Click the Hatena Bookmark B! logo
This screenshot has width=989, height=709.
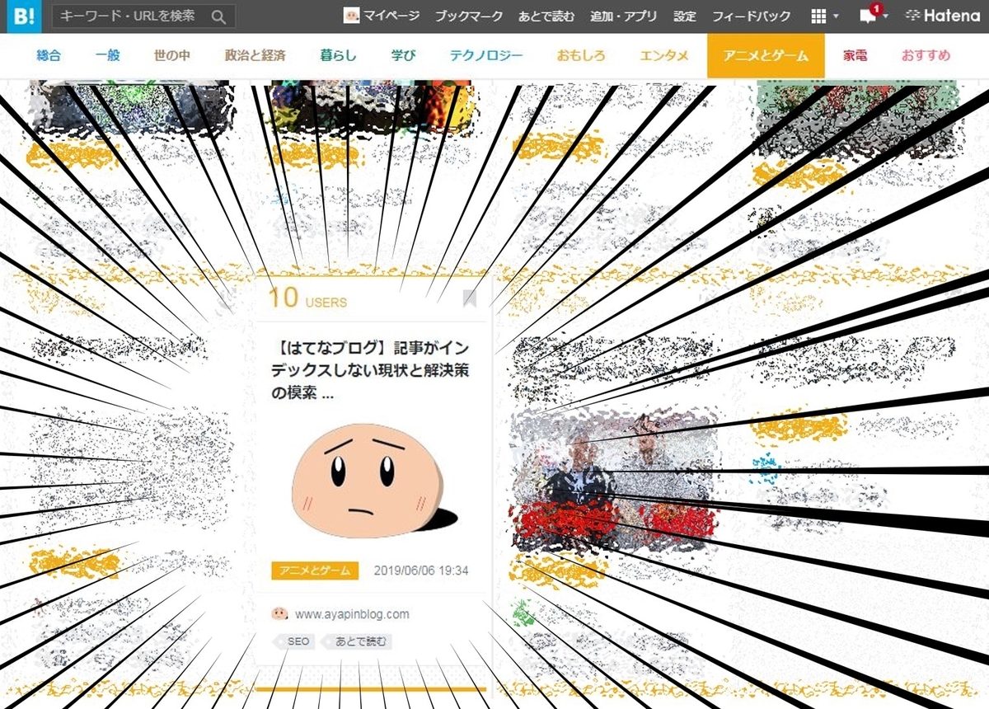(x=24, y=16)
